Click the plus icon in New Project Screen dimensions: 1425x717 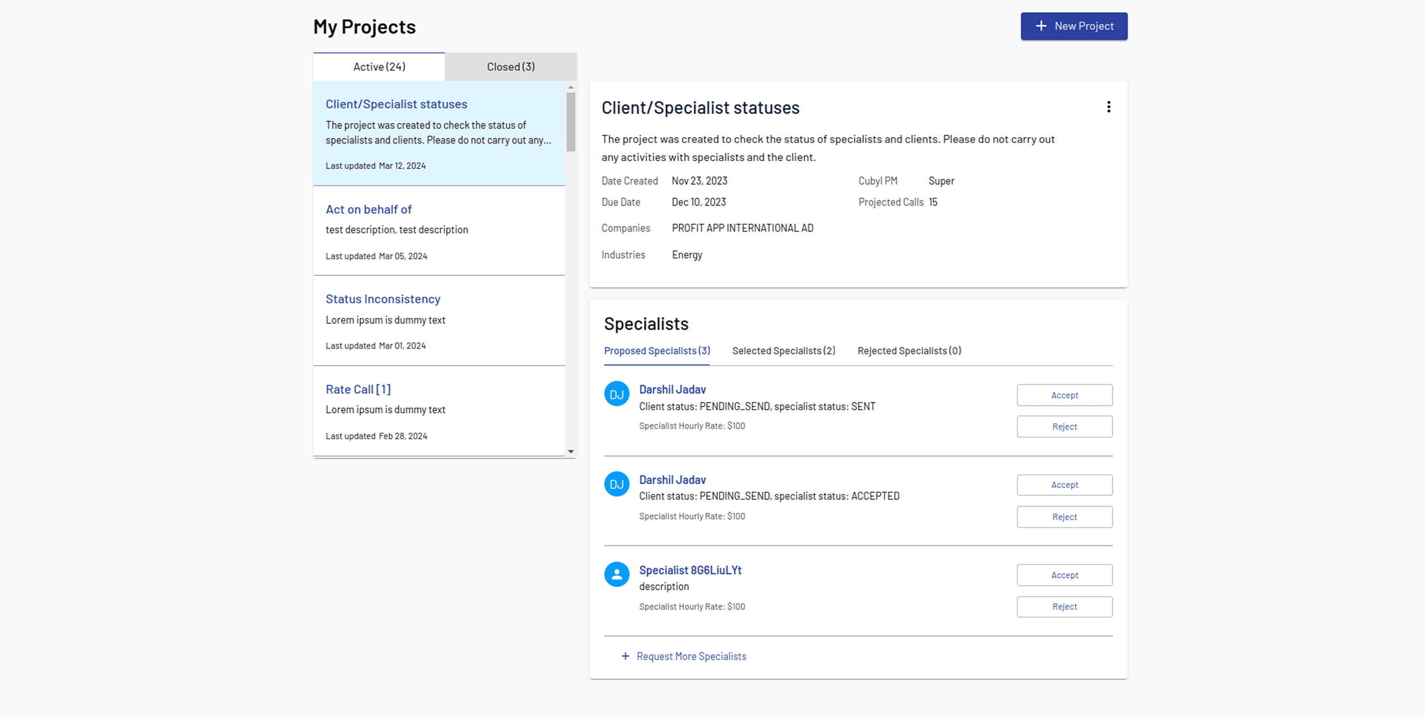[1041, 26]
